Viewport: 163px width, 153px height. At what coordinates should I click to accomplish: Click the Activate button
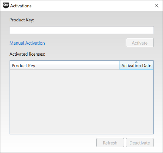pyautogui.click(x=140, y=43)
